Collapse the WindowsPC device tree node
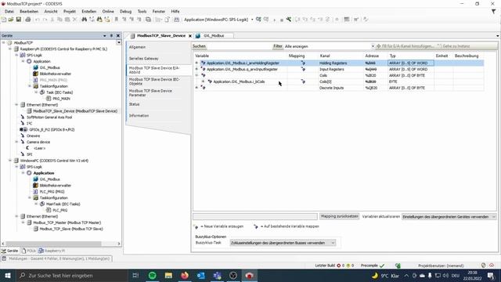 10,161
